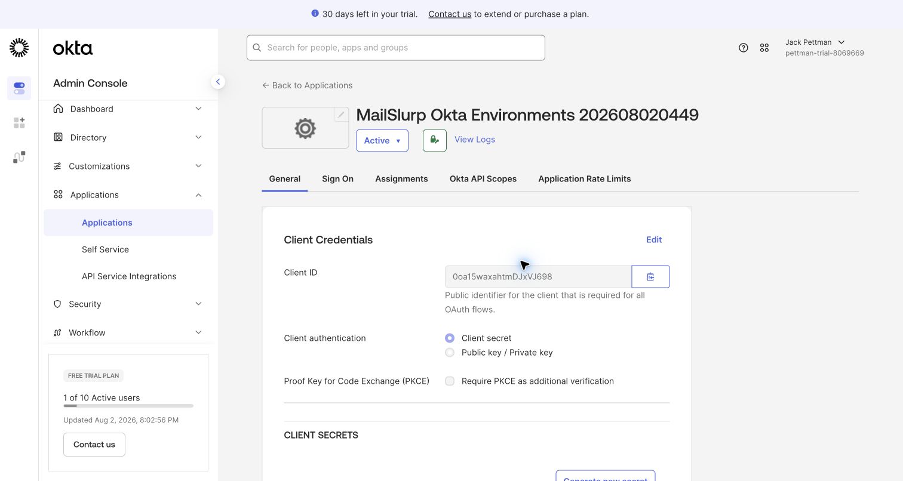The image size is (903, 481).
Task: Copy Client ID to clipboard
Action: (650, 276)
